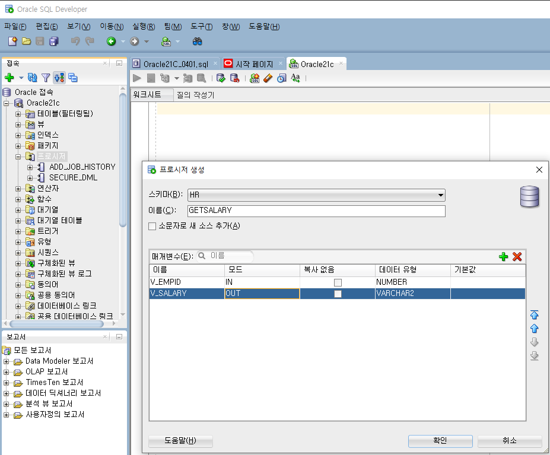Image resolution: width=550 pixels, height=455 pixels.
Task: Delete the parameter with the red X icon
Action: [517, 256]
